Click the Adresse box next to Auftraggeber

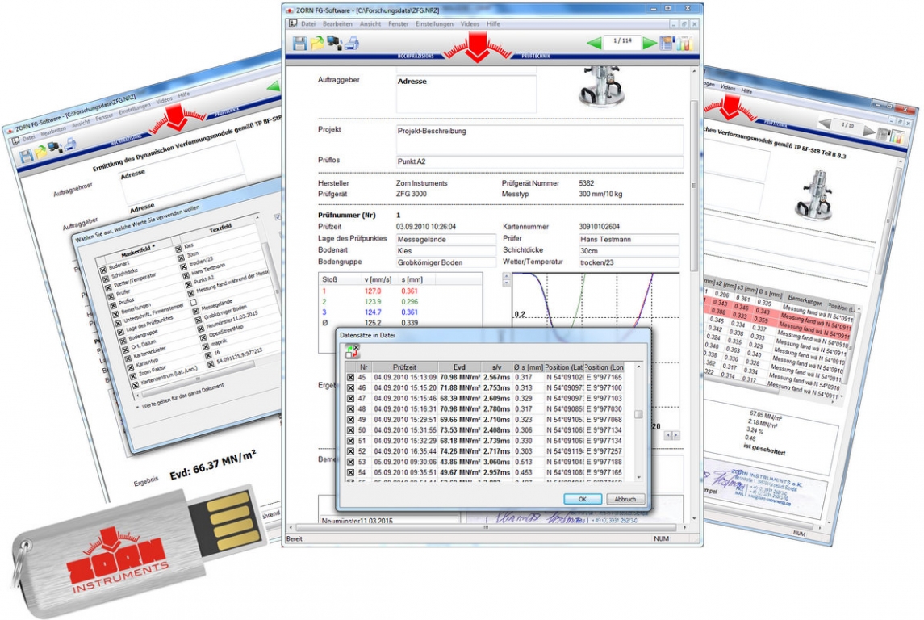click(466, 94)
